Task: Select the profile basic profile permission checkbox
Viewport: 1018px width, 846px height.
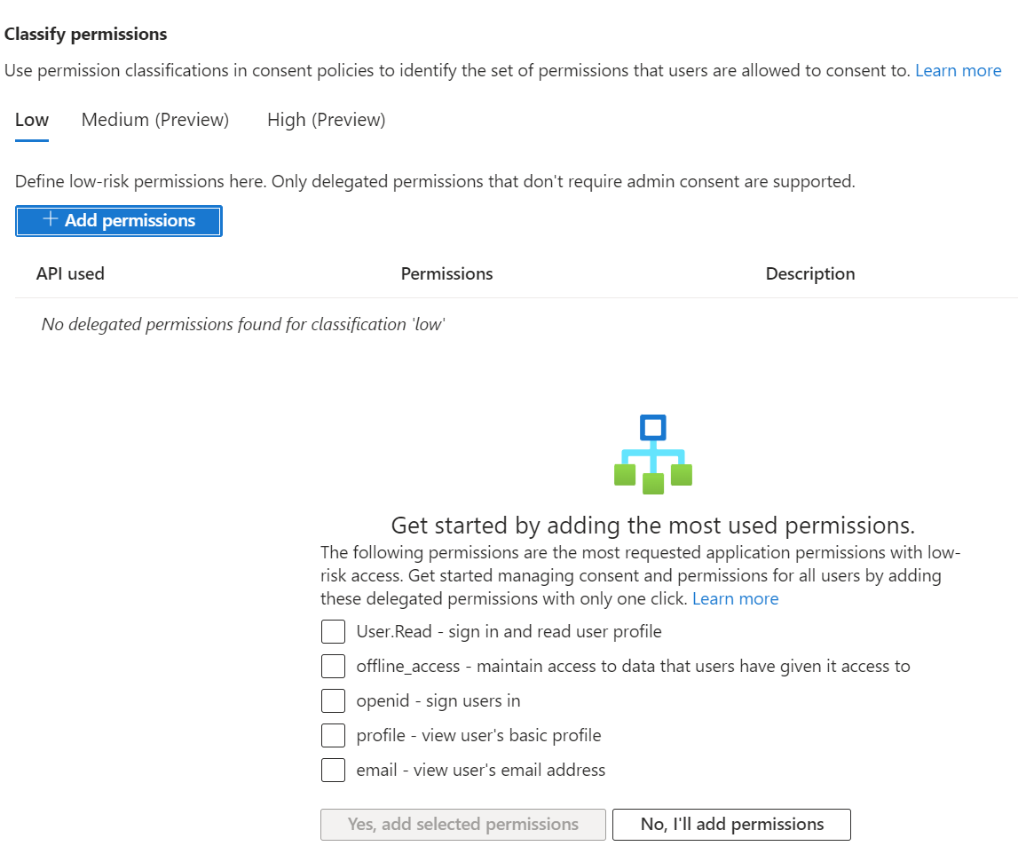Action: pyautogui.click(x=333, y=735)
